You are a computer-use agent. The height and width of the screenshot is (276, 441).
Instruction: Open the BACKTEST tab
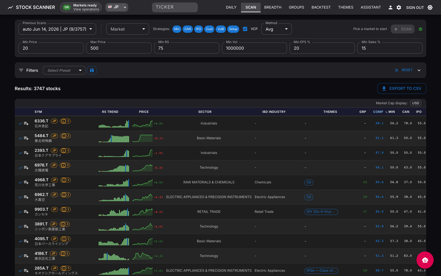tap(321, 7)
